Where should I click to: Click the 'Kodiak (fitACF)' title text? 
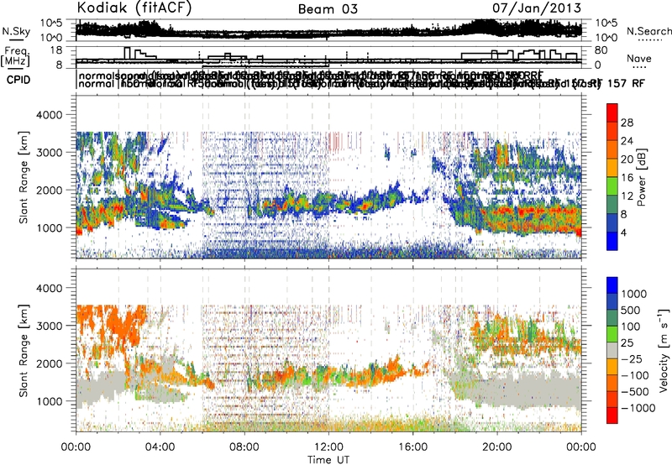click(134, 8)
